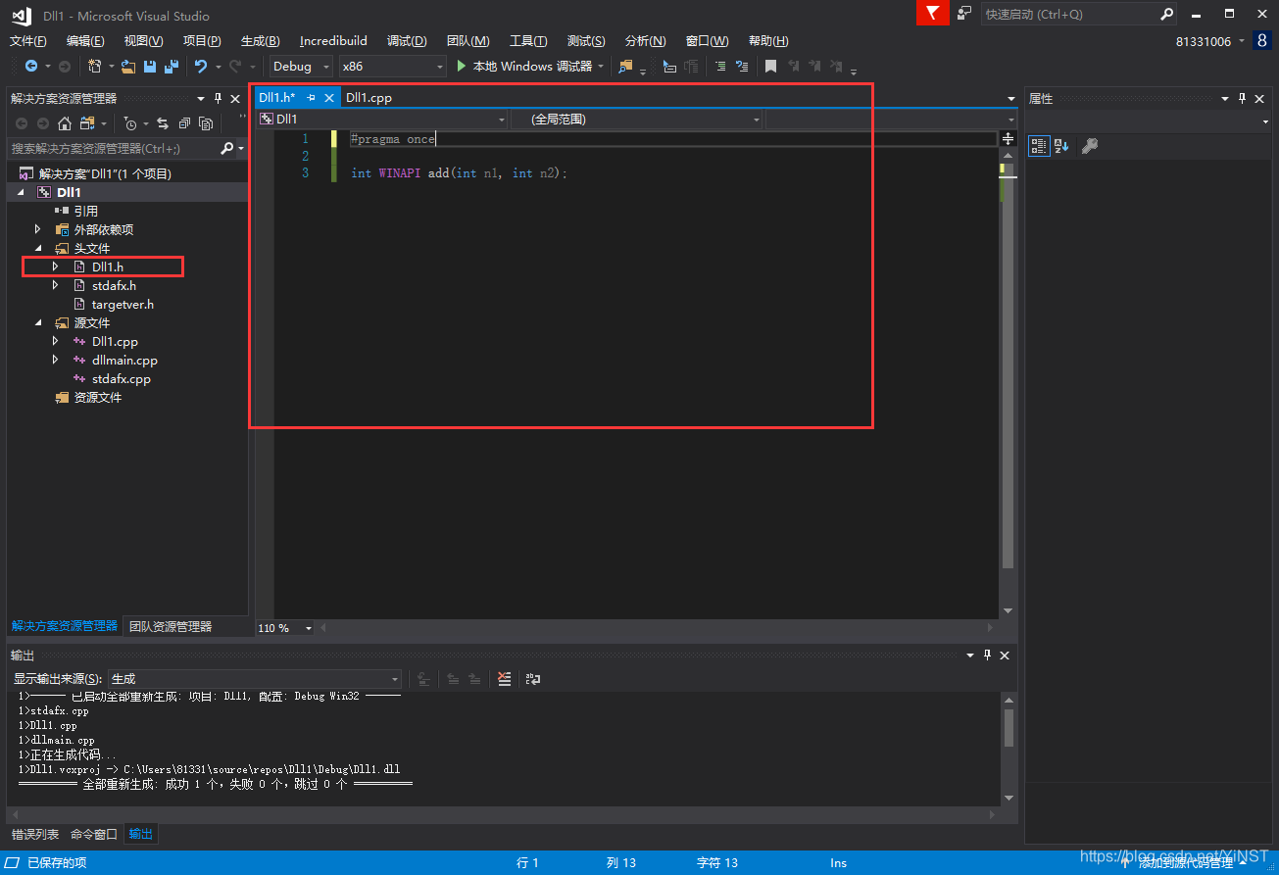The image size is (1279, 875).
Task: Open the 文件(F) menu
Action: (27, 41)
